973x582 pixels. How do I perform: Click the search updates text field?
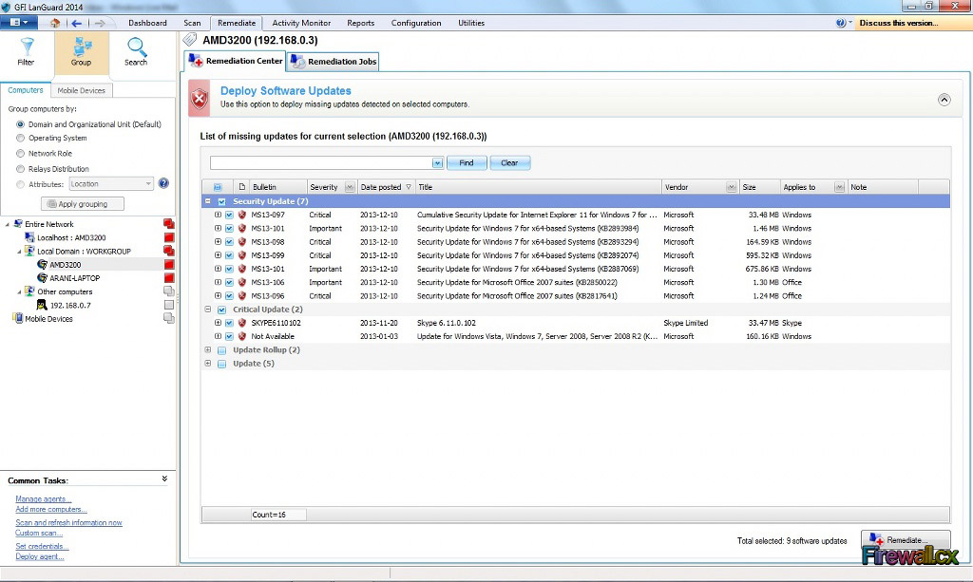tap(321, 163)
